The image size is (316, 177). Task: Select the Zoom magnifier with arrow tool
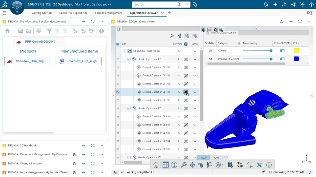209,165
